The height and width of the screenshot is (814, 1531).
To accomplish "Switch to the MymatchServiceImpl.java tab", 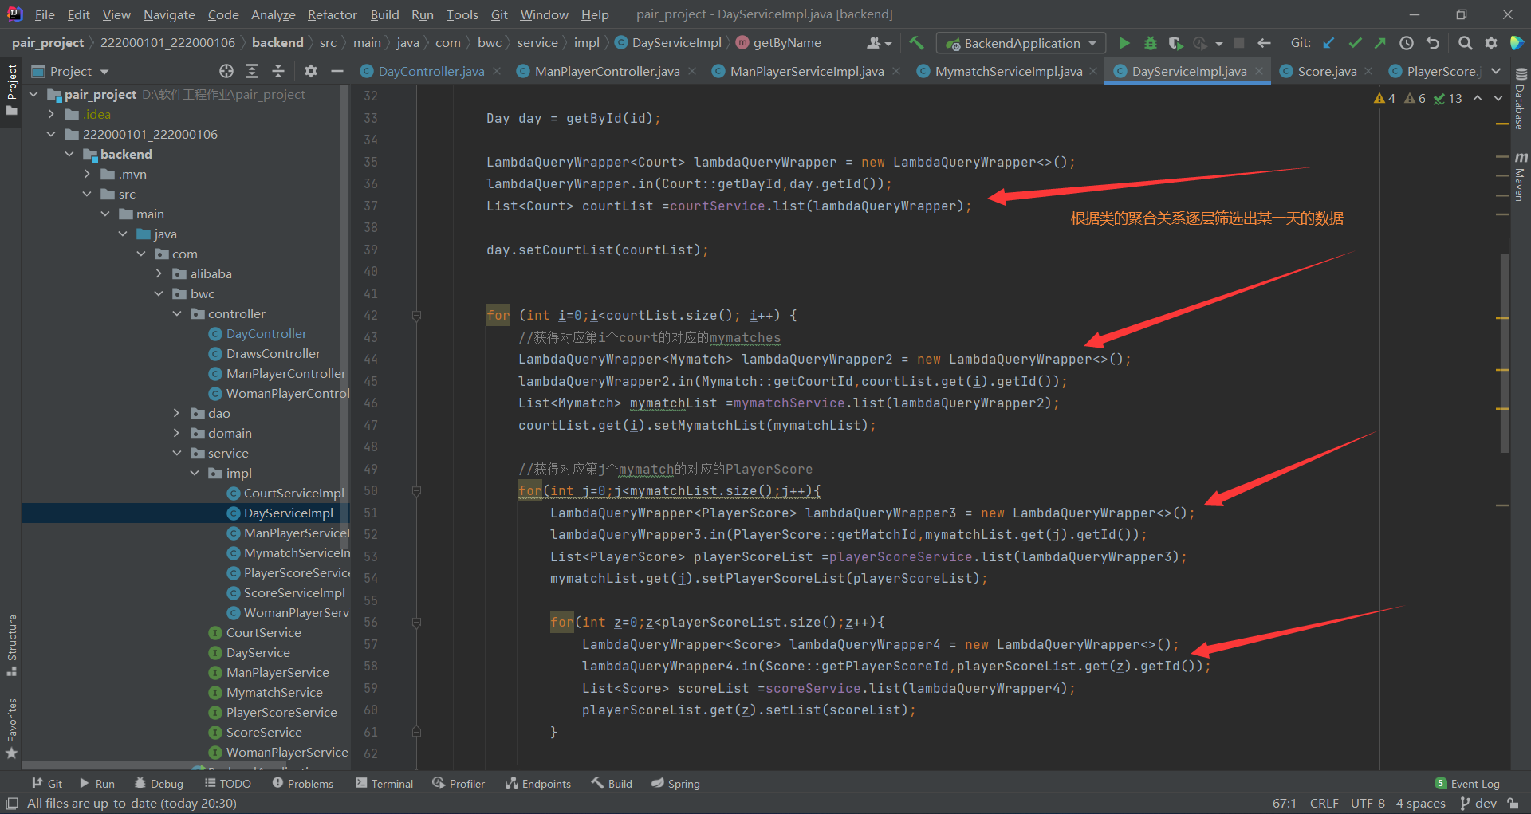I will pos(1008,71).
